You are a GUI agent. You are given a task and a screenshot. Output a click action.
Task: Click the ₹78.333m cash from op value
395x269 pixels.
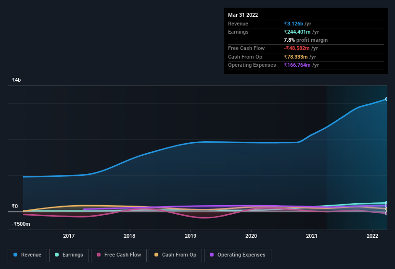click(296, 57)
